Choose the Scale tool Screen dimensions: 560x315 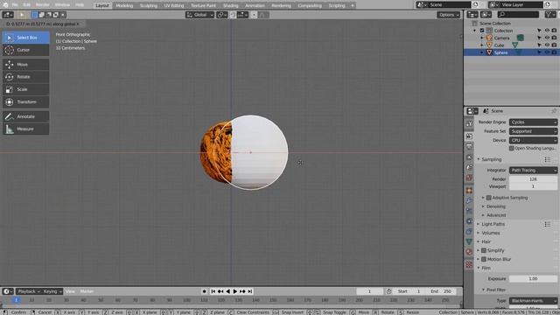[x=25, y=89]
